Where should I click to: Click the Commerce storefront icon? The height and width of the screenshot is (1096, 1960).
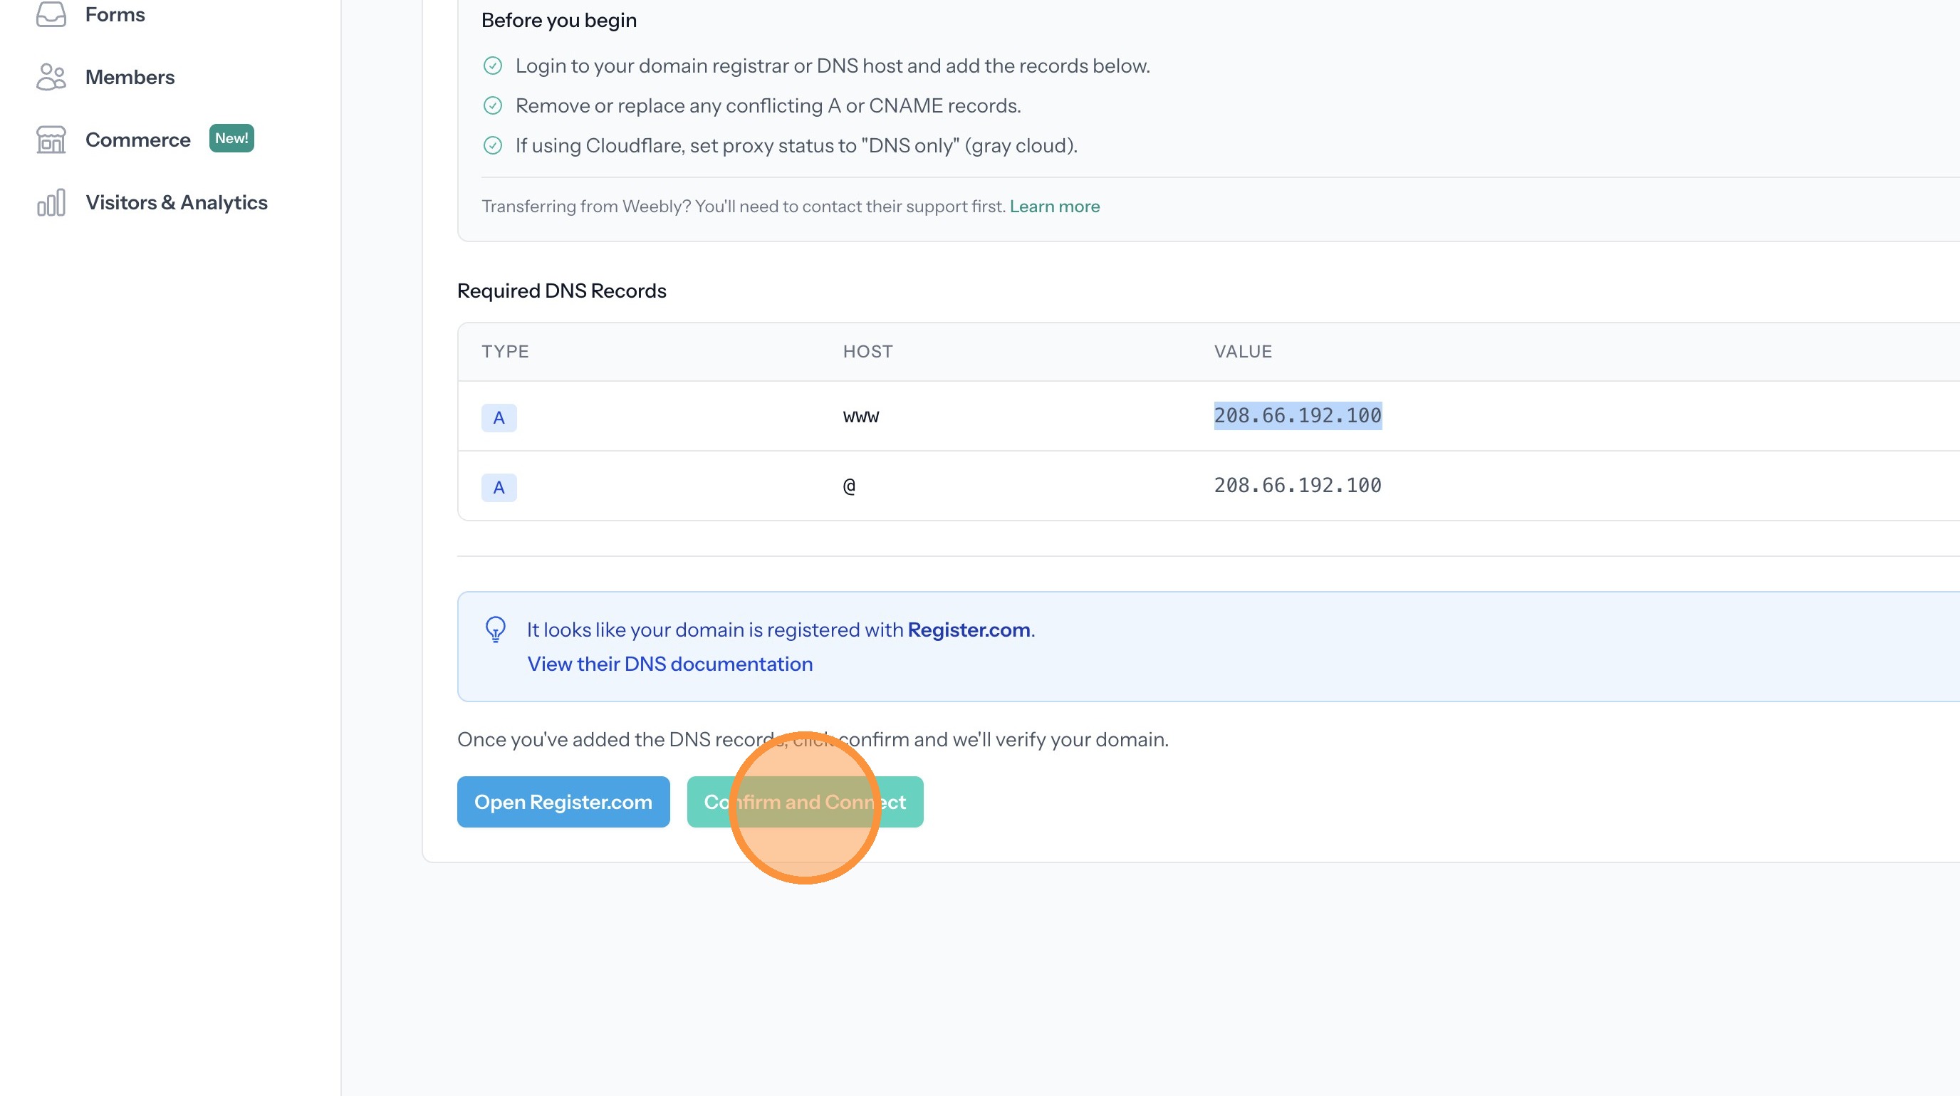51,140
